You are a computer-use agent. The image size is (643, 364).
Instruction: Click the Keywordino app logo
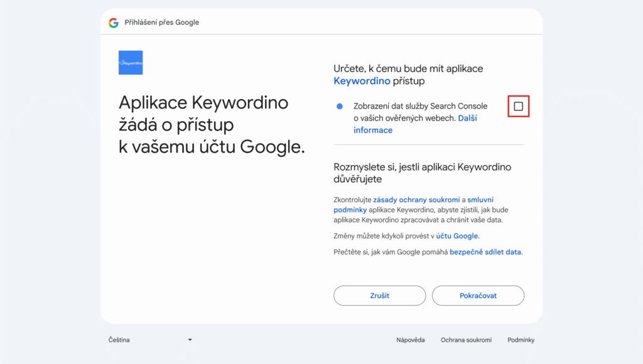[x=131, y=63]
